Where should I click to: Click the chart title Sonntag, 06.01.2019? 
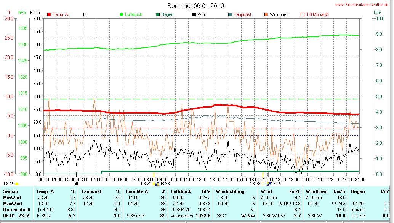click(x=195, y=6)
